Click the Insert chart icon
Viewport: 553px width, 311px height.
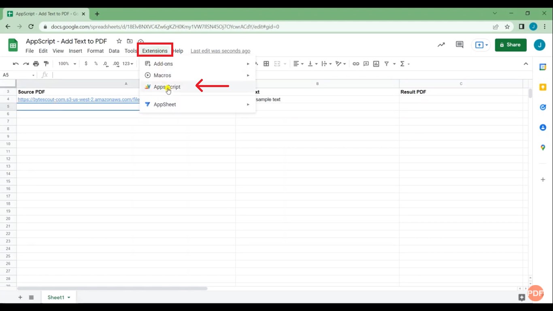(376, 64)
